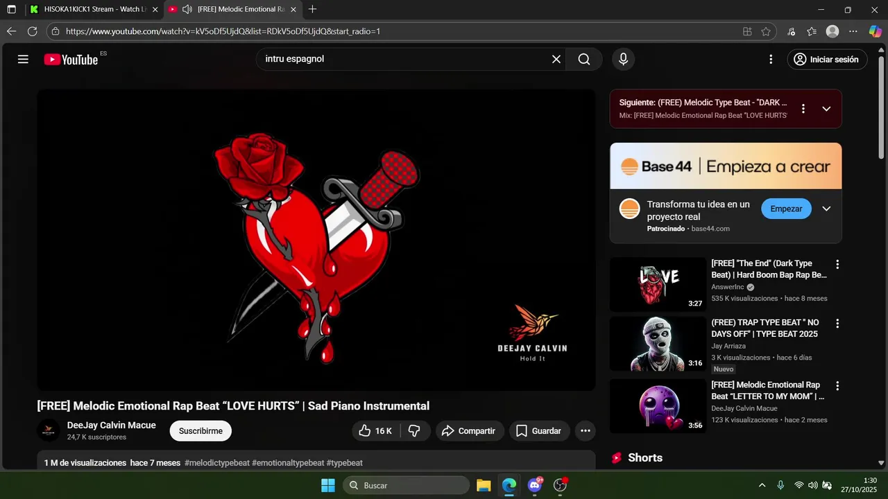Submit search with magnifier button

(584, 60)
